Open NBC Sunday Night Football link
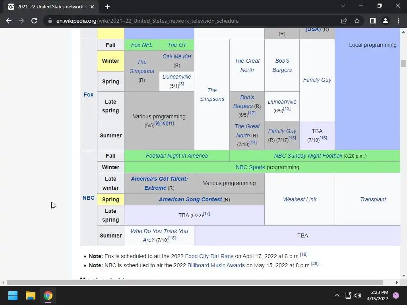The width and height of the screenshot is (407, 305). point(308,156)
